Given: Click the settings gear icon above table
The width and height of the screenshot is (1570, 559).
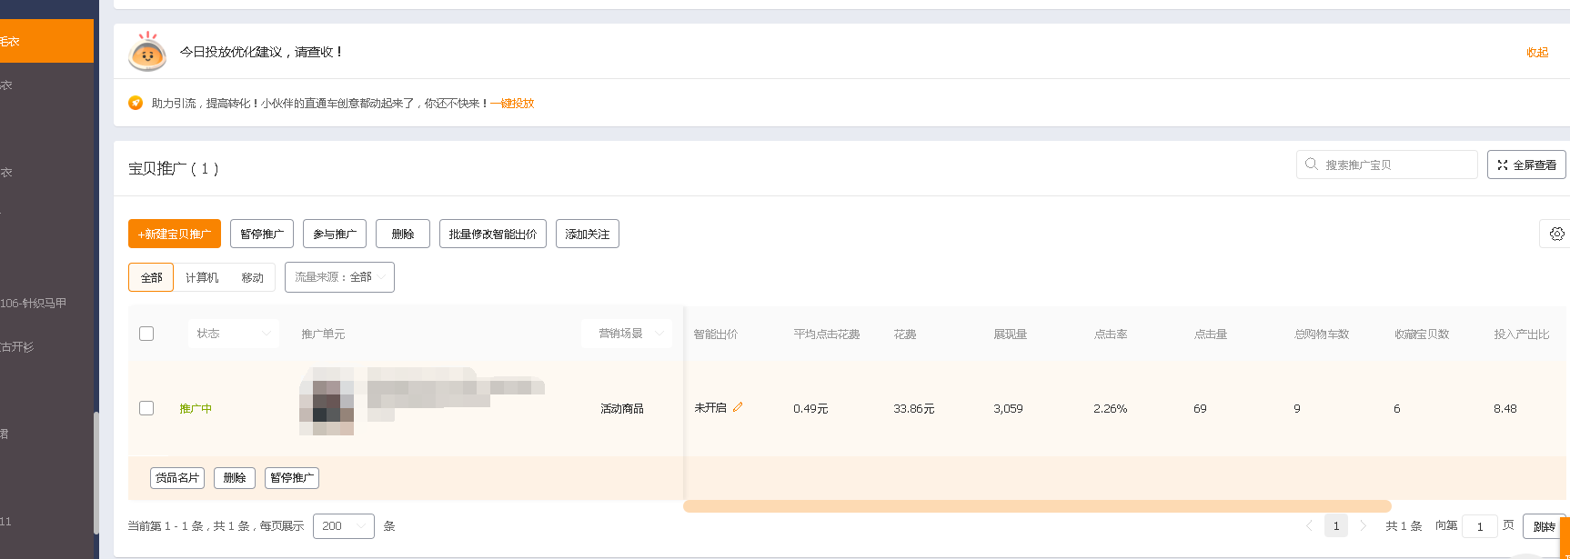Looking at the screenshot, I should click(1556, 234).
